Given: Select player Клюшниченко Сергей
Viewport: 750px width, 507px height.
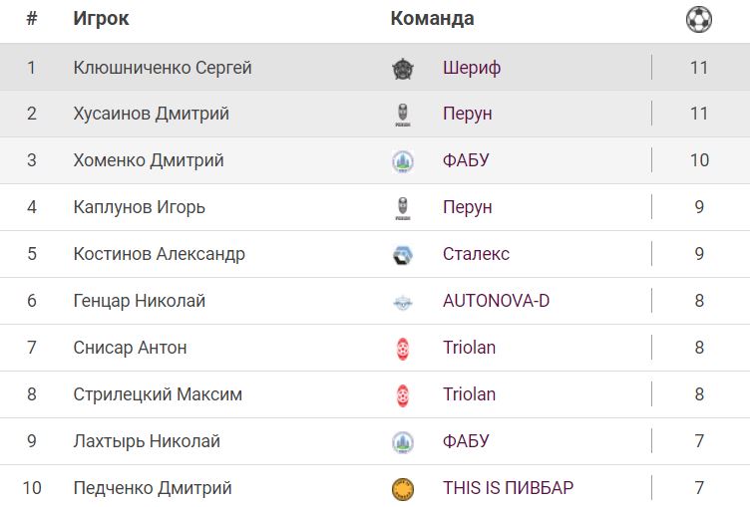Looking at the screenshot, I should pos(163,68).
